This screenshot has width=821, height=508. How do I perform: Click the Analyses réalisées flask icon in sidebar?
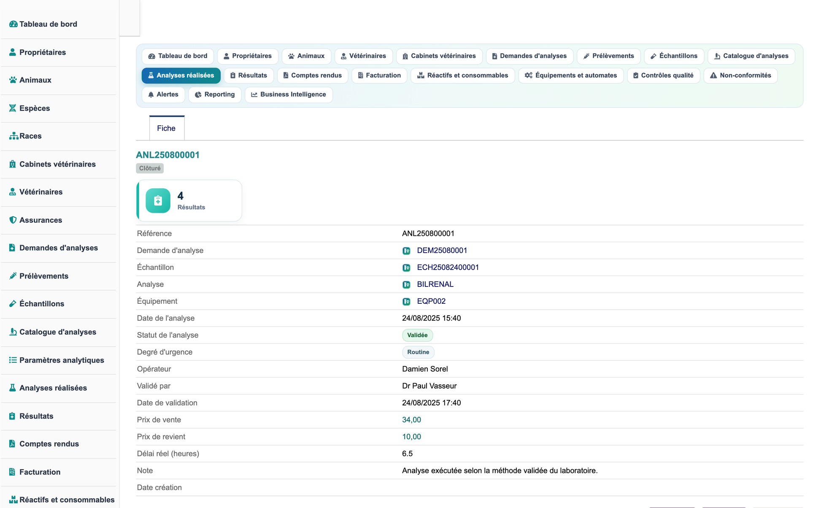tap(13, 388)
